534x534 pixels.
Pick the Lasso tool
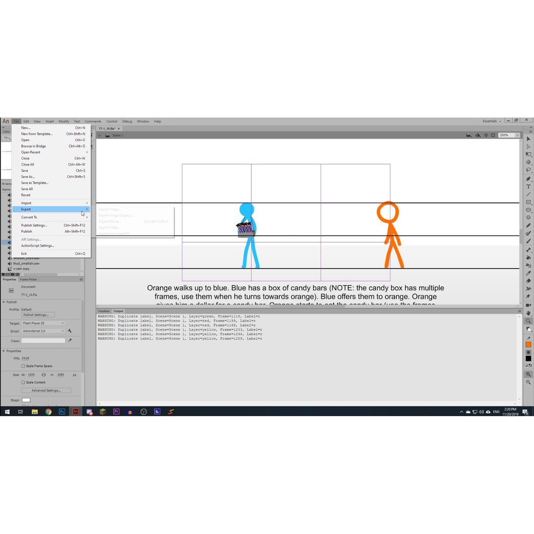pyautogui.click(x=528, y=170)
